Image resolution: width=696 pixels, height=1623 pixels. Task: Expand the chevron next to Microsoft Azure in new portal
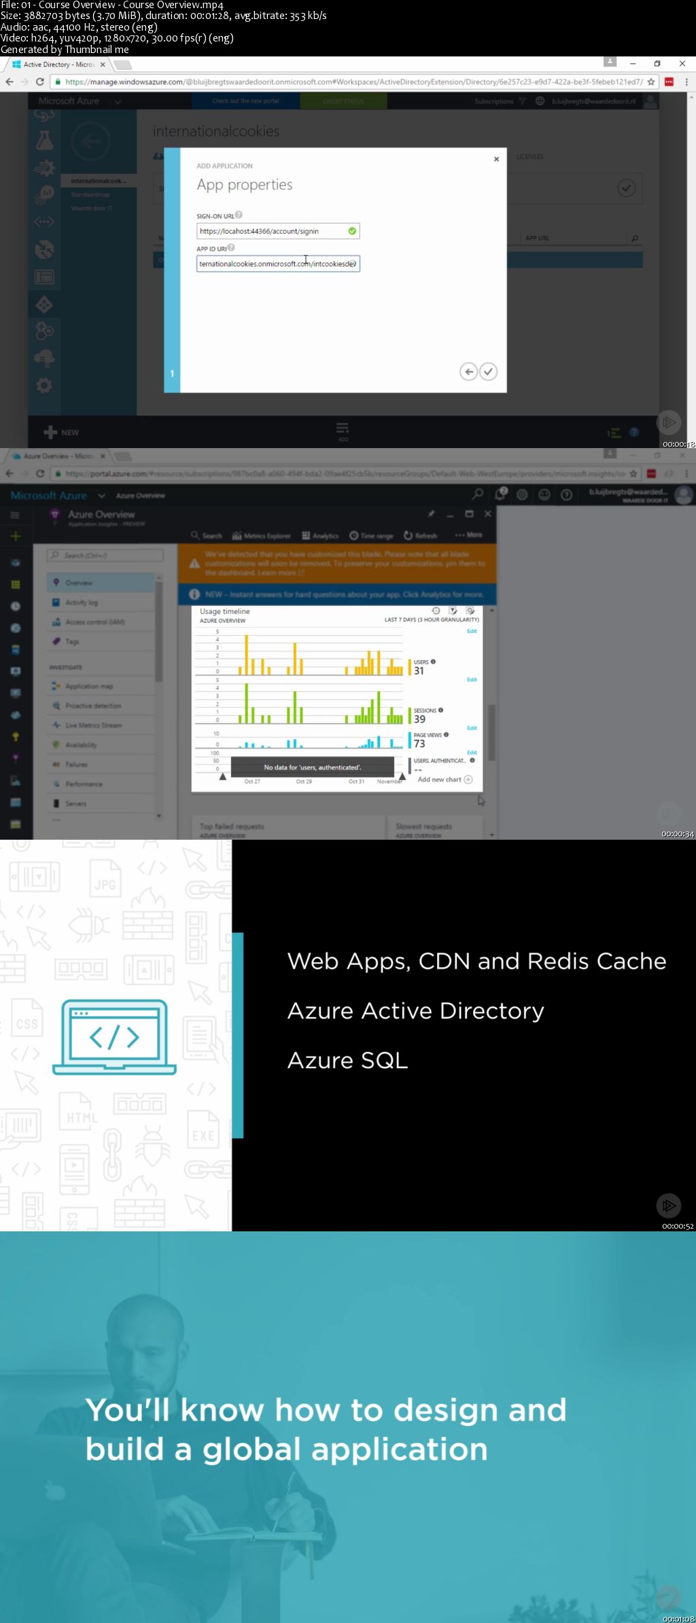(101, 496)
